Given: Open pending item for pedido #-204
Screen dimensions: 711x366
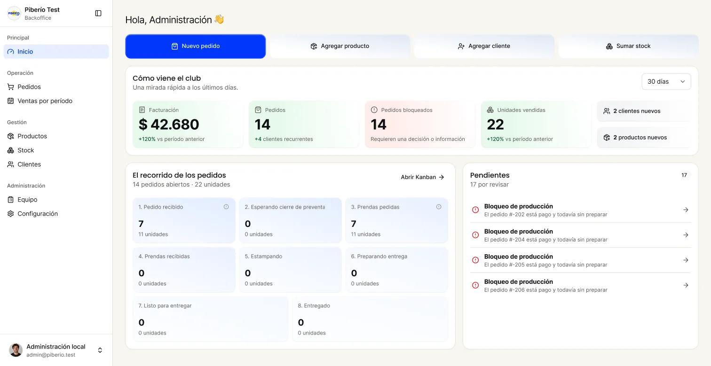Looking at the screenshot, I should coord(580,235).
